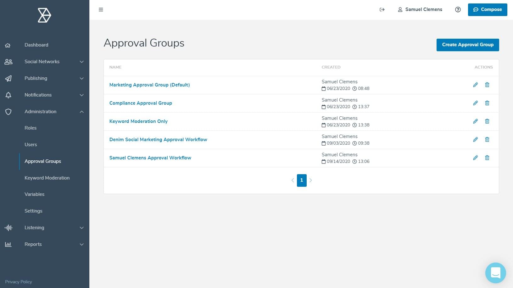Delete Marketing Approval Group with trash icon

tap(487, 85)
